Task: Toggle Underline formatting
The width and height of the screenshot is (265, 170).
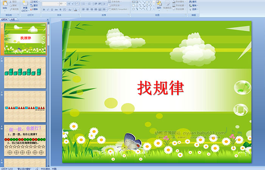Action: pyautogui.click(x=52, y=9)
